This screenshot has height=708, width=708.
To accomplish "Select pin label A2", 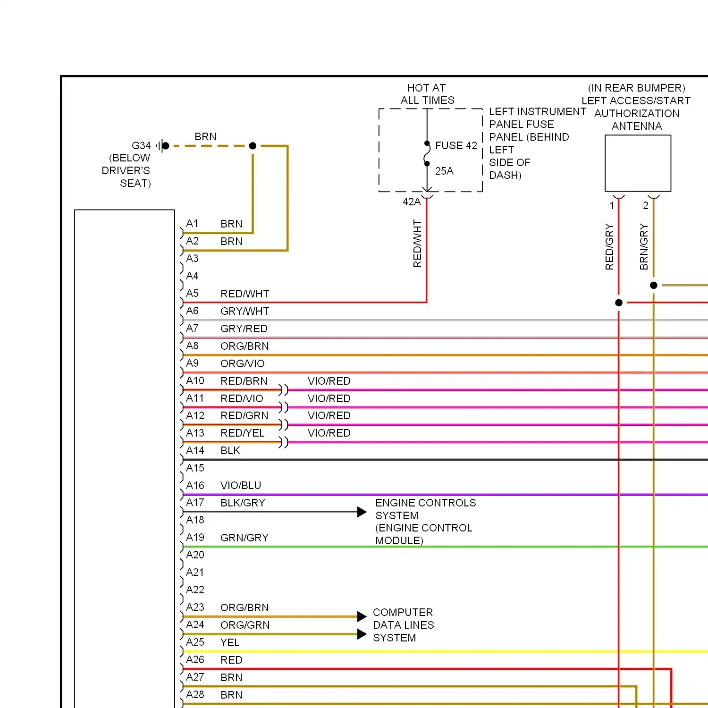I will pyautogui.click(x=192, y=241).
